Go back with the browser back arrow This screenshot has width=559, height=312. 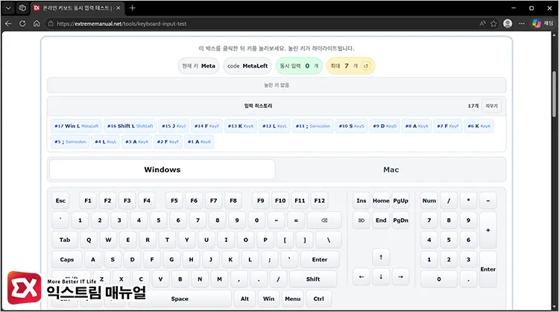pyautogui.click(x=8, y=24)
